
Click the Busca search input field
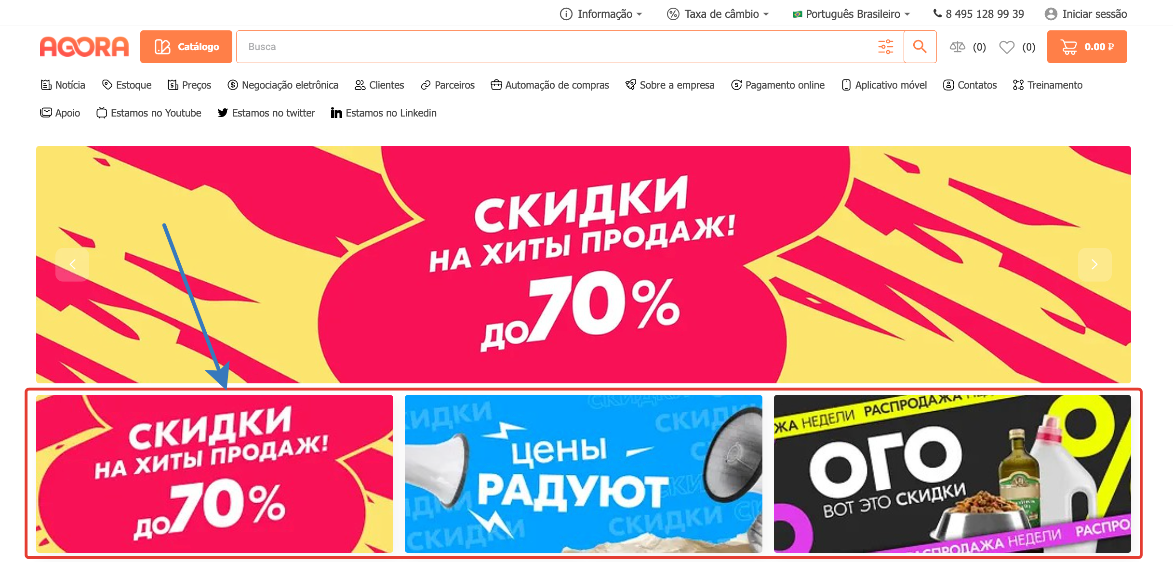554,47
